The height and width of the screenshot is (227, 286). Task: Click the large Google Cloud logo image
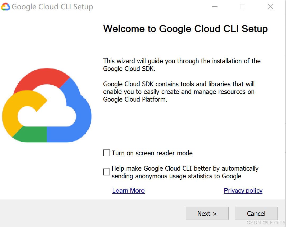pos(47,105)
